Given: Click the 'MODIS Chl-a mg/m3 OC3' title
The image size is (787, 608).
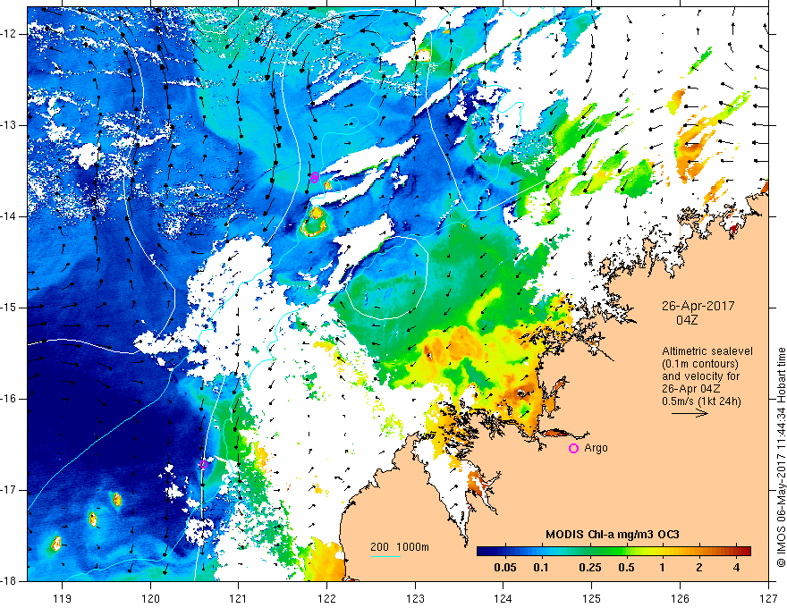Looking at the screenshot, I should [613, 535].
